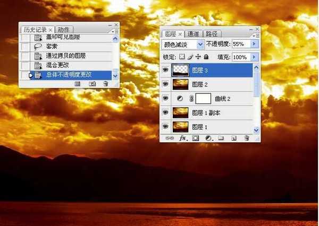Create a new layer group

click(221, 138)
